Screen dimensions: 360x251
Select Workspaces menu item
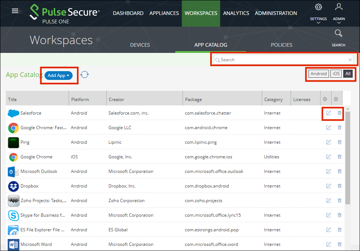(201, 13)
